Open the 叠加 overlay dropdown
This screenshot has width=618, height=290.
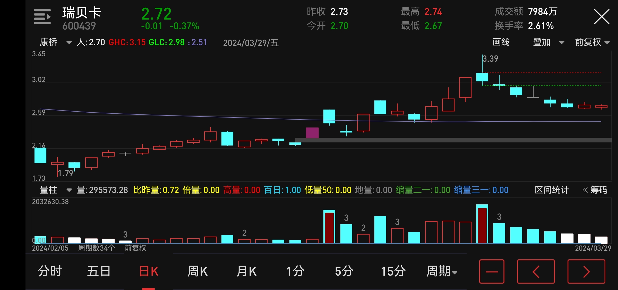(x=548, y=42)
